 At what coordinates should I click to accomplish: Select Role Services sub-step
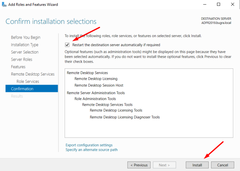coord(28,81)
